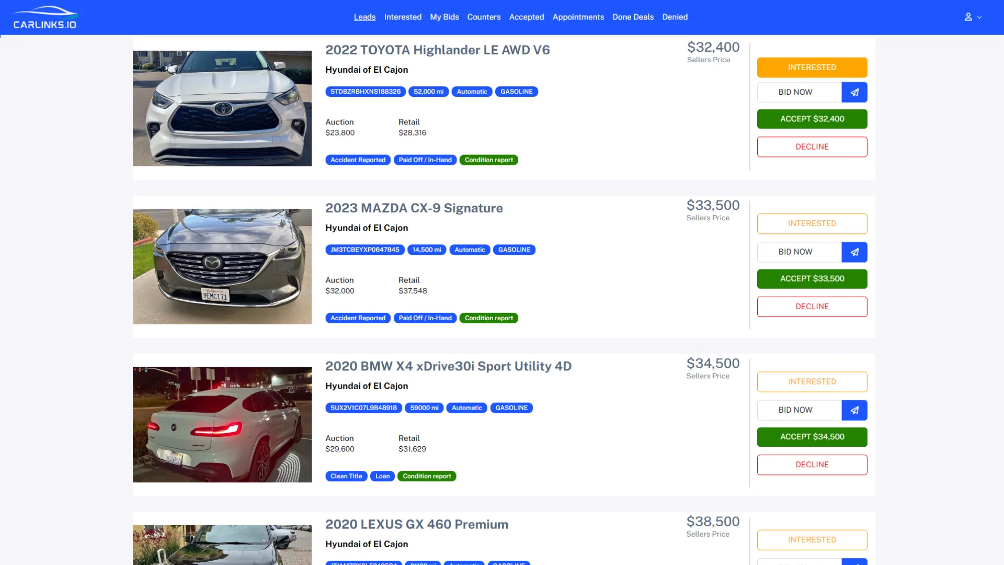Open 2020 BMW X4 xDrive30i title

pos(449,366)
